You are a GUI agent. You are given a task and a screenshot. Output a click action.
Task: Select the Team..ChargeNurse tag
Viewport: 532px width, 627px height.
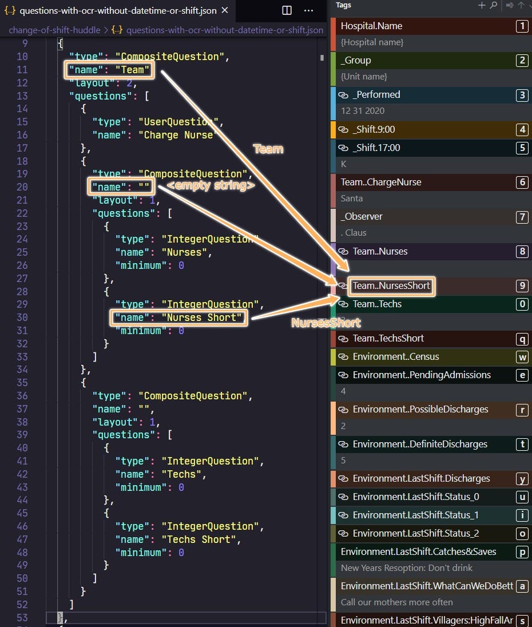click(x=381, y=182)
